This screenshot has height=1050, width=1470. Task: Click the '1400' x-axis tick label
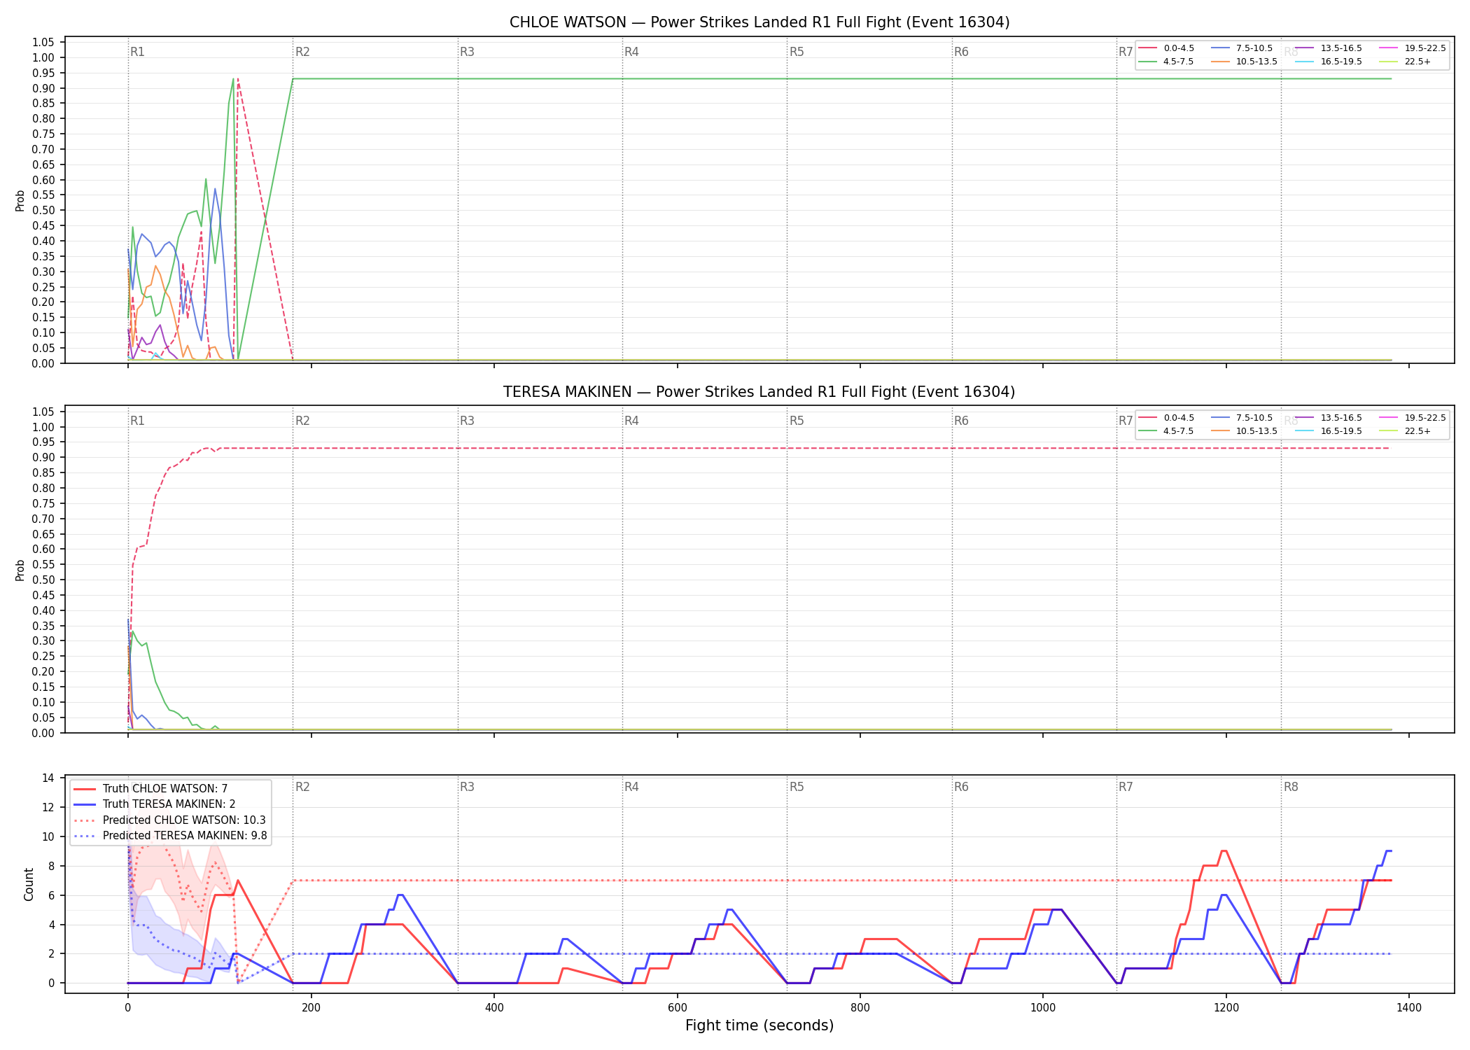point(1409,1008)
